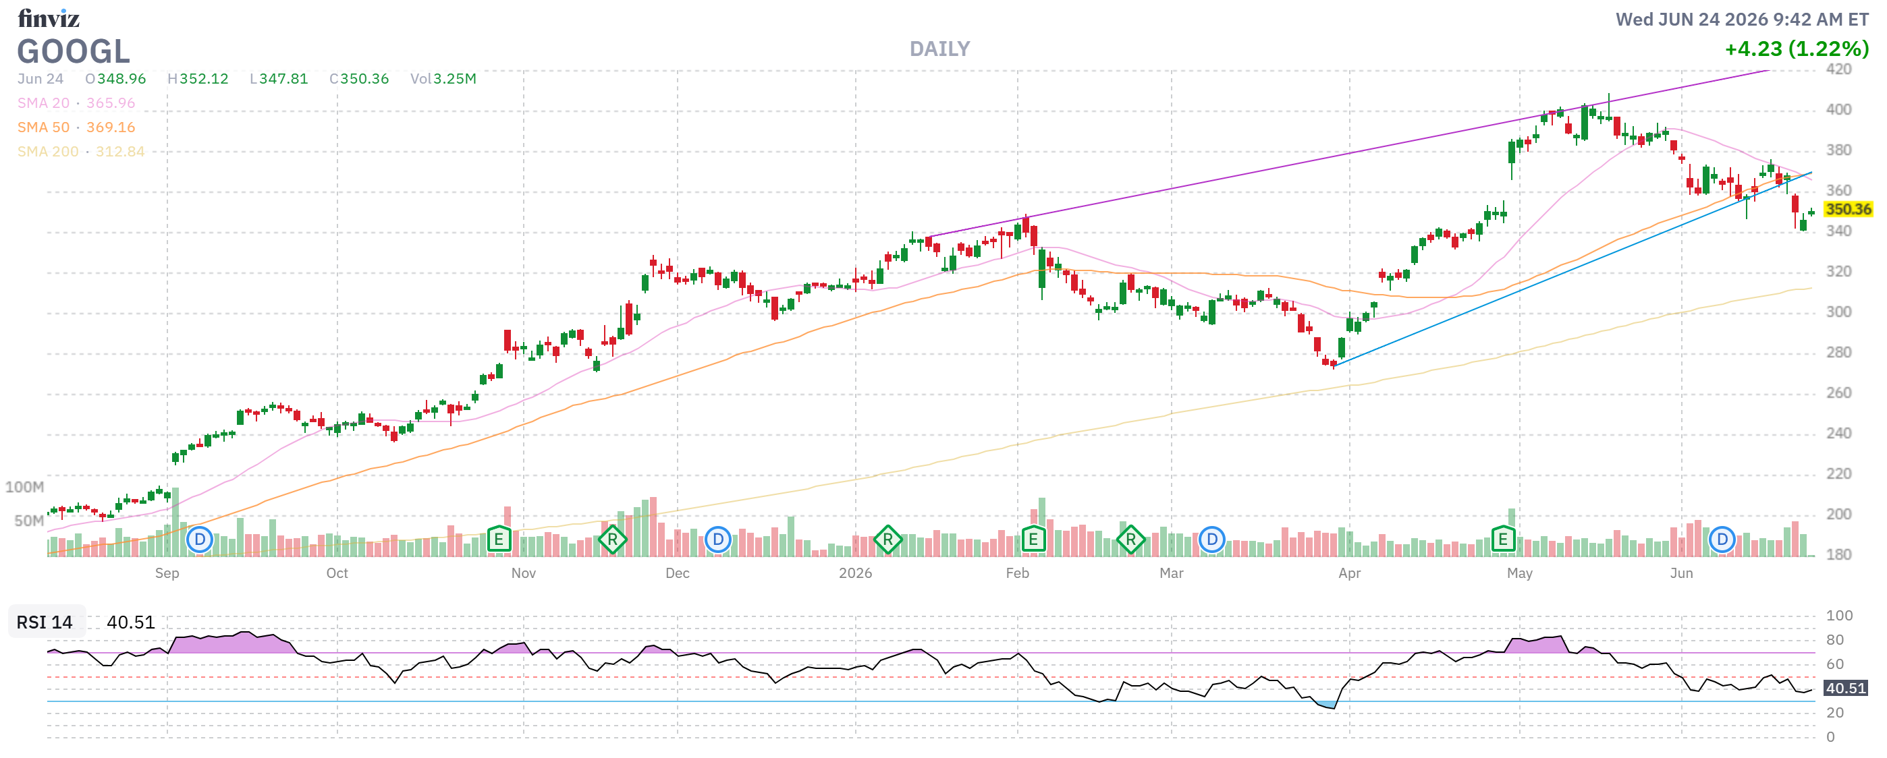Click the 40.51 RSI value tag on axis

click(x=1845, y=688)
